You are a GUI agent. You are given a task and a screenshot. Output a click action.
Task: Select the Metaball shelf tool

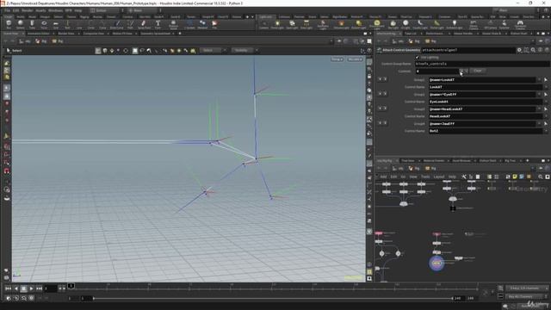coord(202,24)
